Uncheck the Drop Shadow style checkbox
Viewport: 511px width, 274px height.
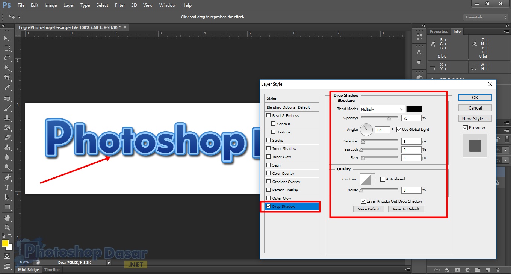[x=268, y=206]
